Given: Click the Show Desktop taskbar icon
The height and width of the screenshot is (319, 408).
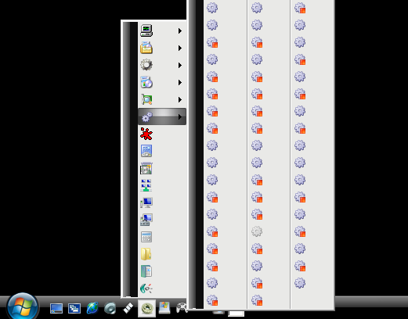Looking at the screenshot, I should [x=56, y=308].
